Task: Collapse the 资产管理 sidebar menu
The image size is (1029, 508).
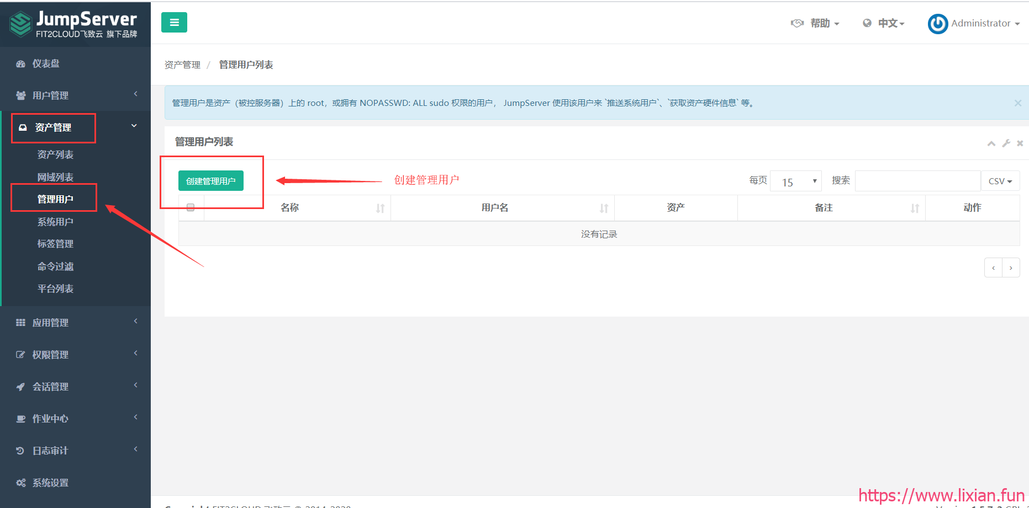Action: pos(75,127)
